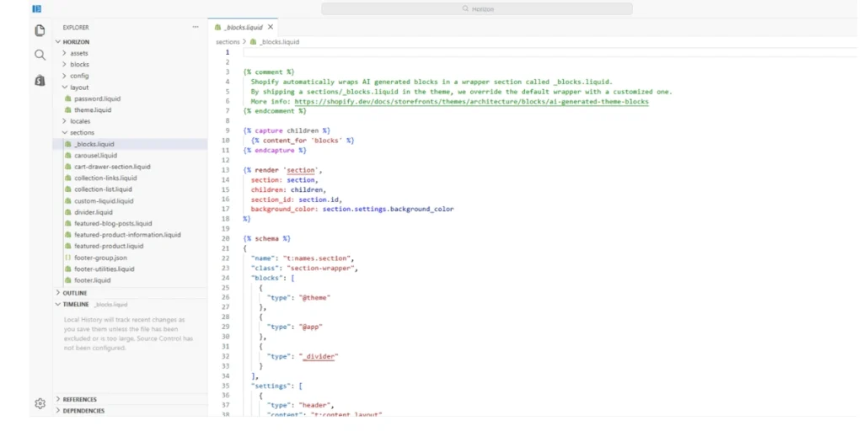Image resolution: width=863 pixels, height=431 pixels.
Task: Click the shopify.dev docs link in the comment
Action: tap(472, 102)
